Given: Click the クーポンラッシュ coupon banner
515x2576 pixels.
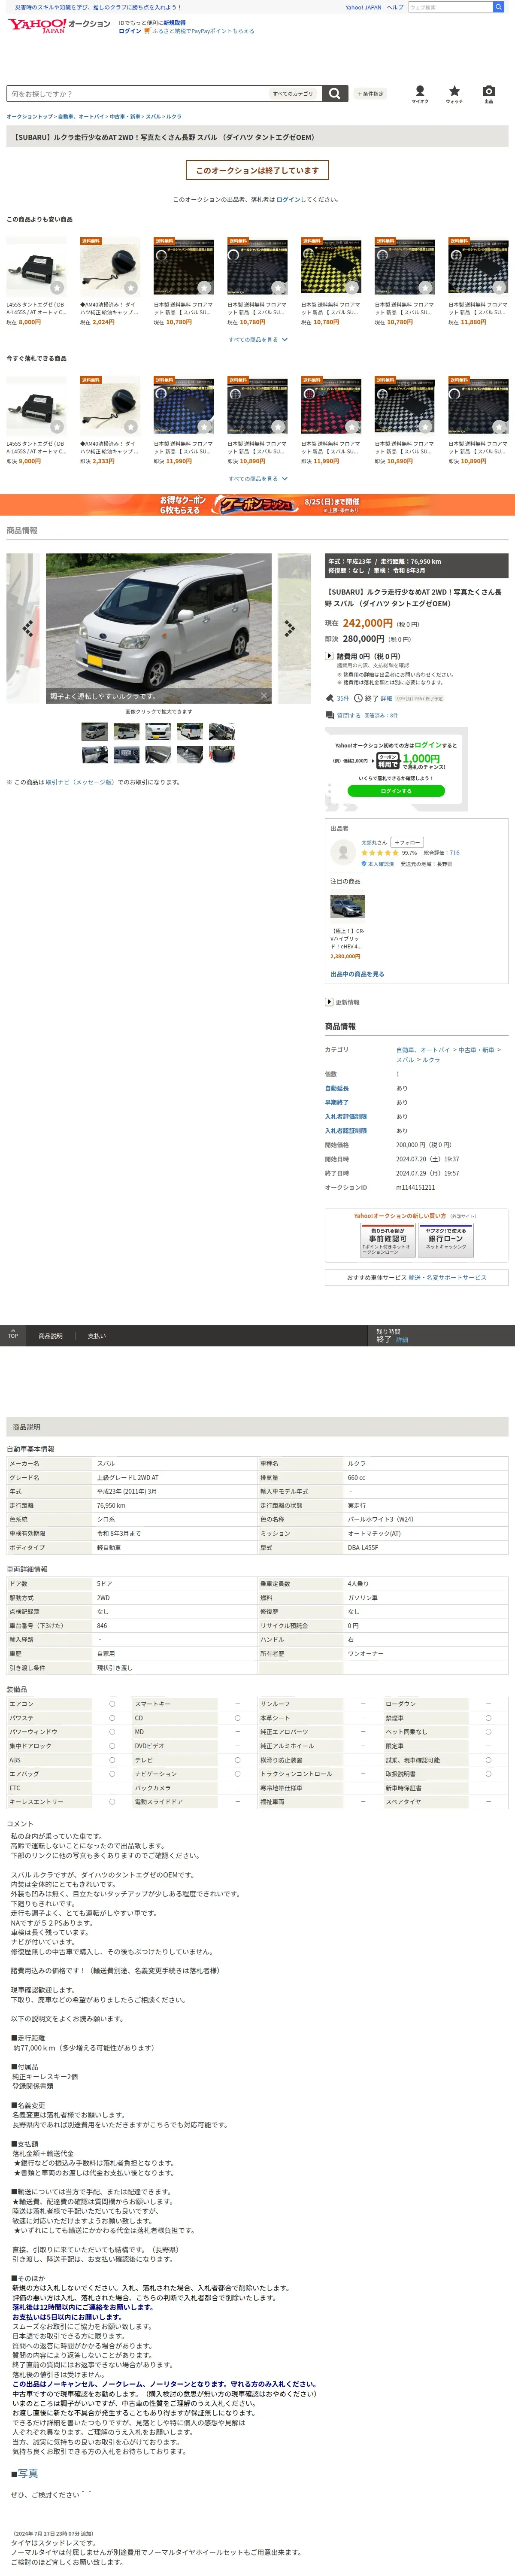Looking at the screenshot, I should coord(257,504).
